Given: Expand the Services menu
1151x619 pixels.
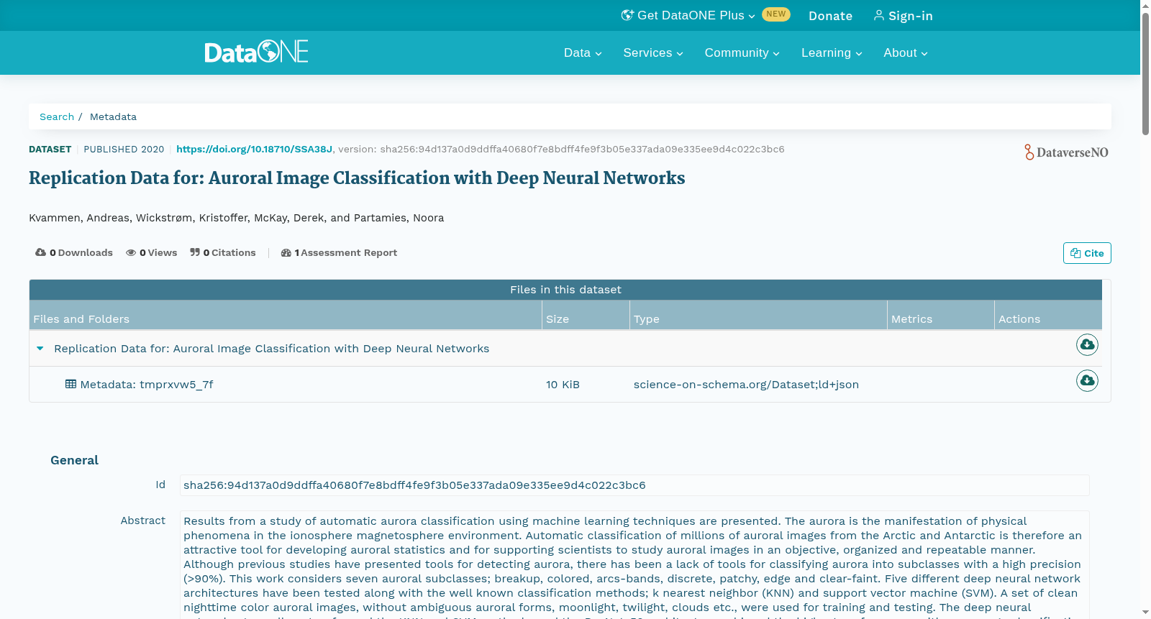Looking at the screenshot, I should 653,52.
